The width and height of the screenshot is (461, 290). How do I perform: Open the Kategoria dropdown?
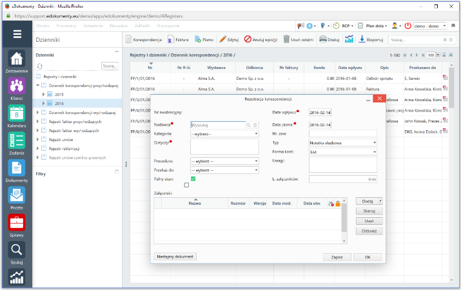click(x=224, y=134)
